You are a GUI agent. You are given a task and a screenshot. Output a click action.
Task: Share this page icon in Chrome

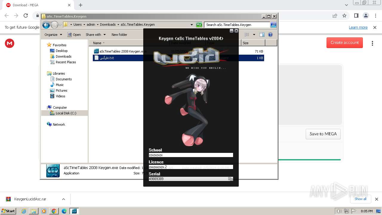pyautogui.click(x=335, y=16)
